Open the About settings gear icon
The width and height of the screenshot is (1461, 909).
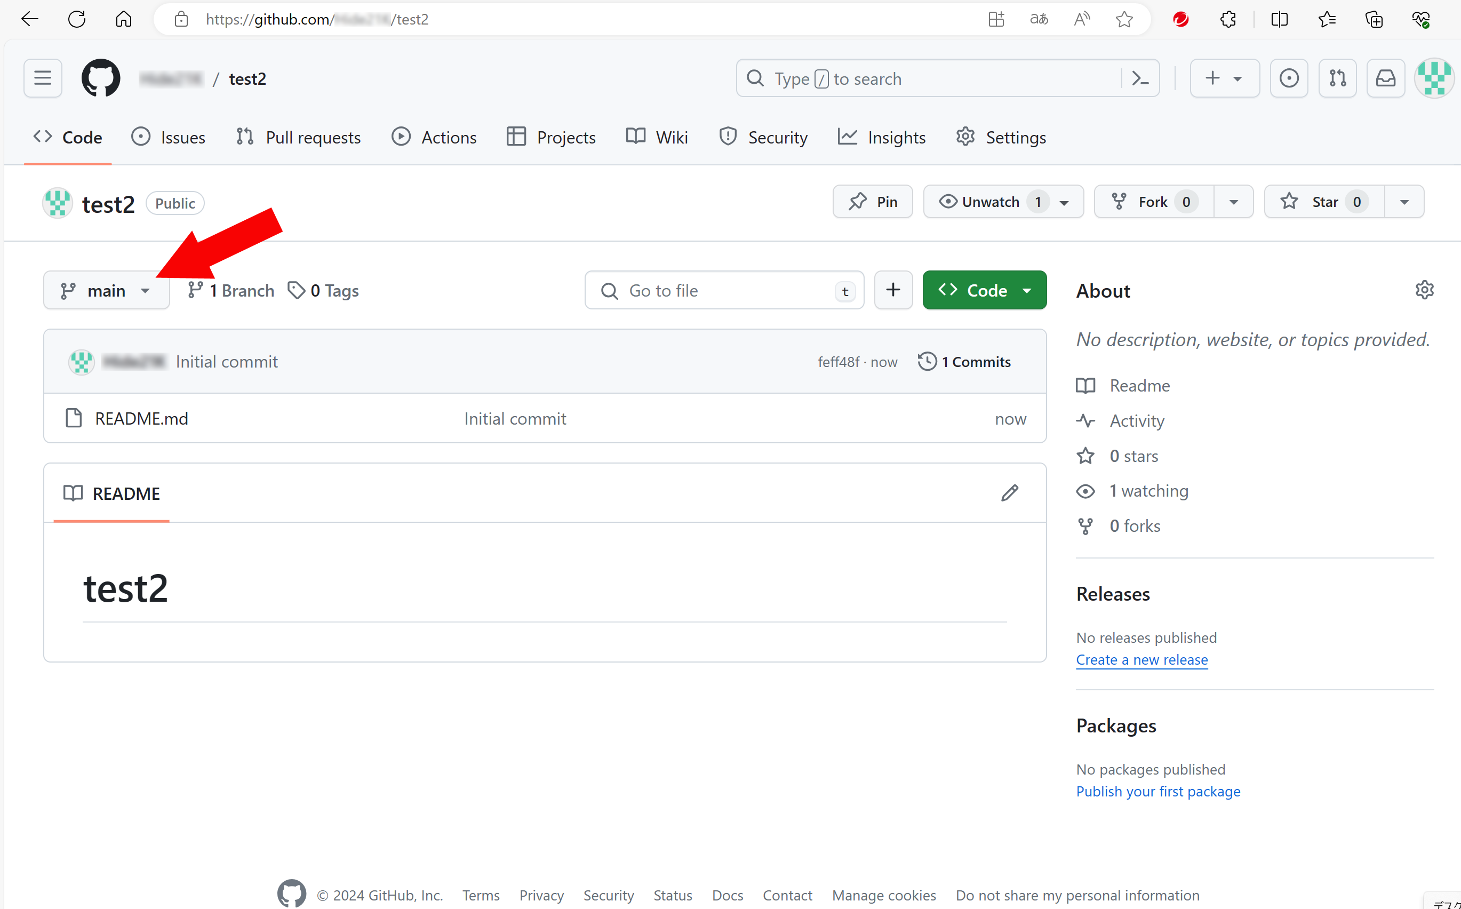point(1424,290)
